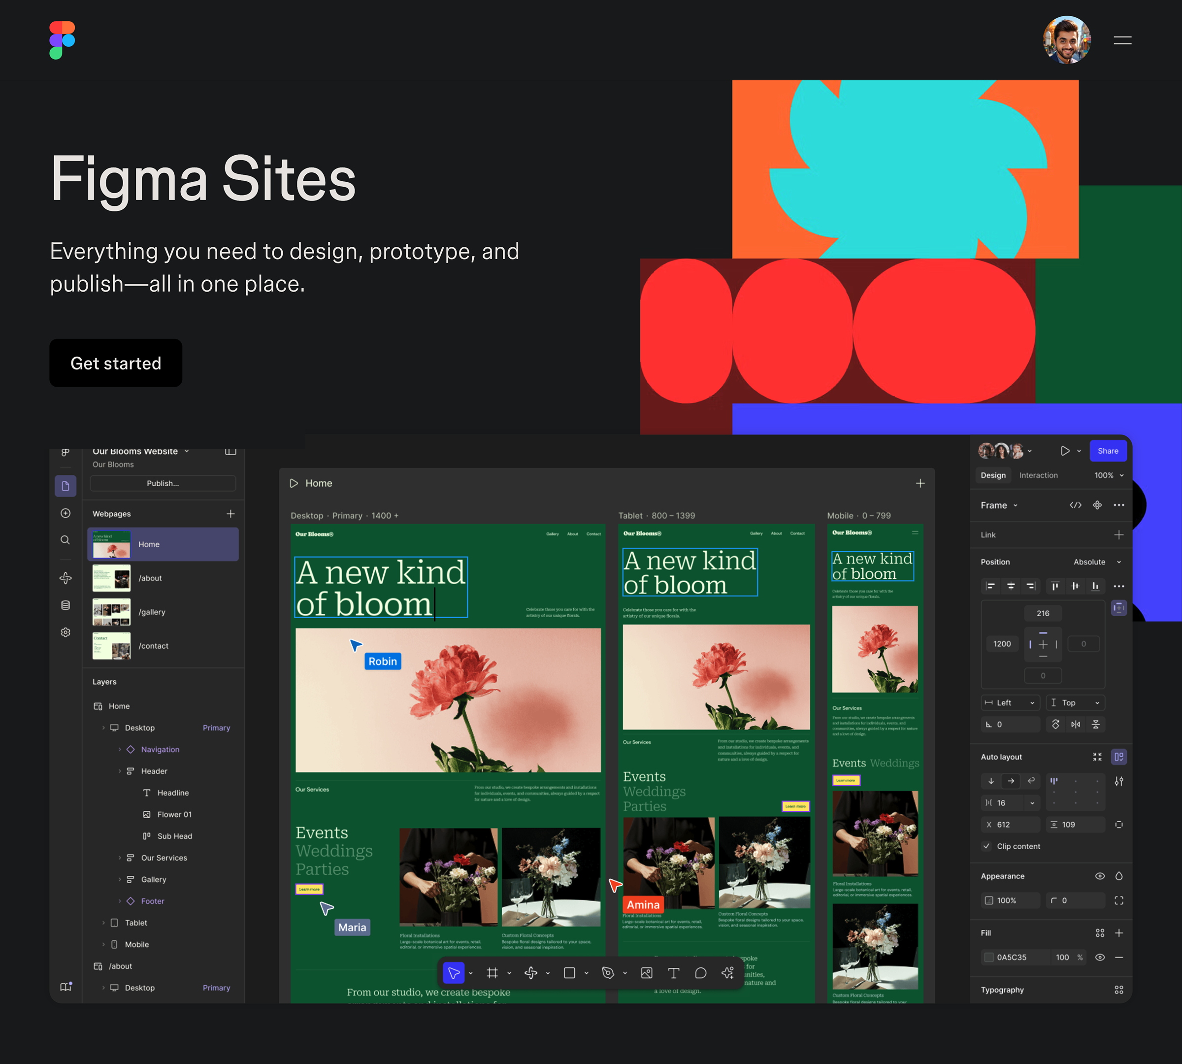This screenshot has width=1182, height=1064.
Task: Click the user profile avatar
Action: click(1066, 40)
